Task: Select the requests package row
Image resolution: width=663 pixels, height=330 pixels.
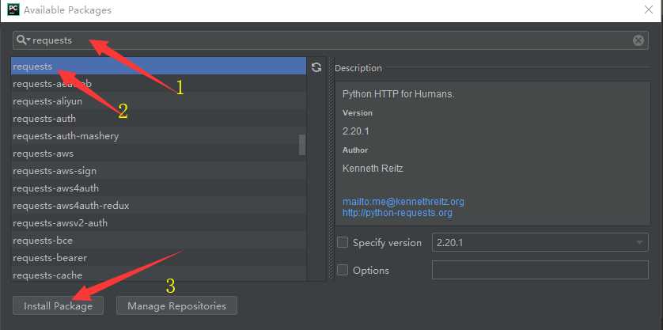Action: pyautogui.click(x=158, y=66)
